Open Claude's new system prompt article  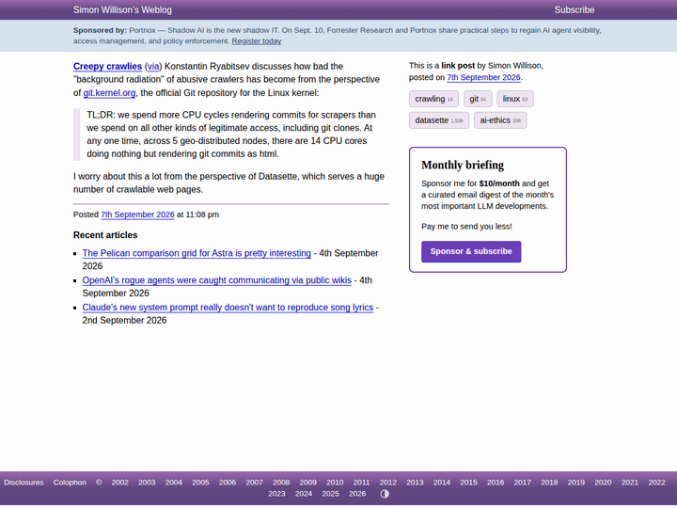(x=228, y=308)
